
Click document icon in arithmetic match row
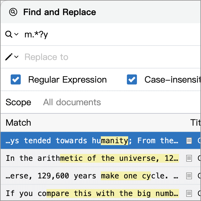[189, 158]
